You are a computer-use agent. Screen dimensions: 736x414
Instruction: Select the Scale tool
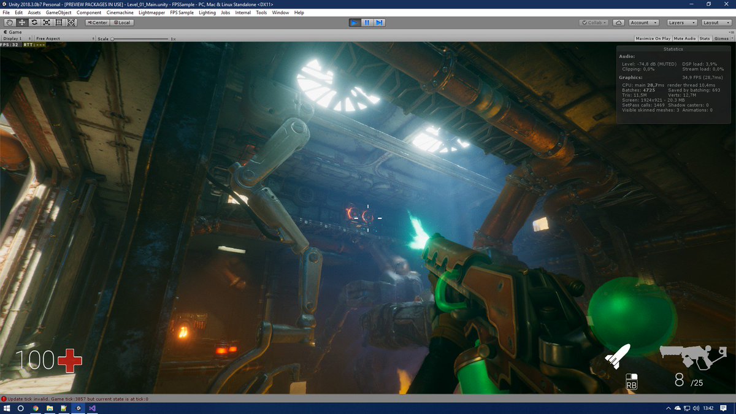47,22
